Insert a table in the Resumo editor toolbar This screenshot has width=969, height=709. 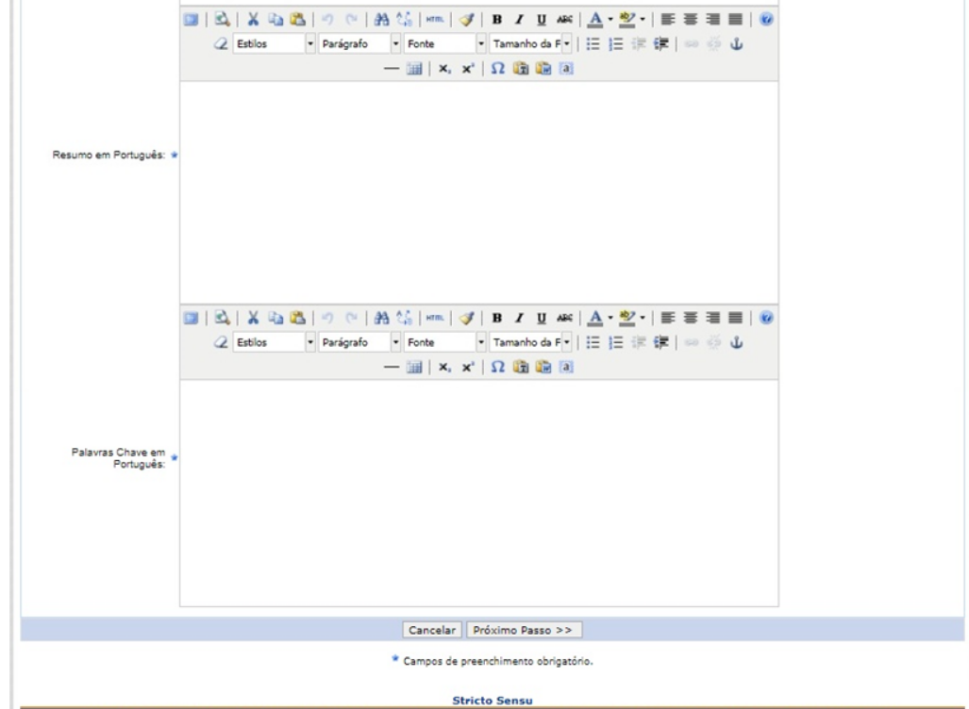[413, 69]
